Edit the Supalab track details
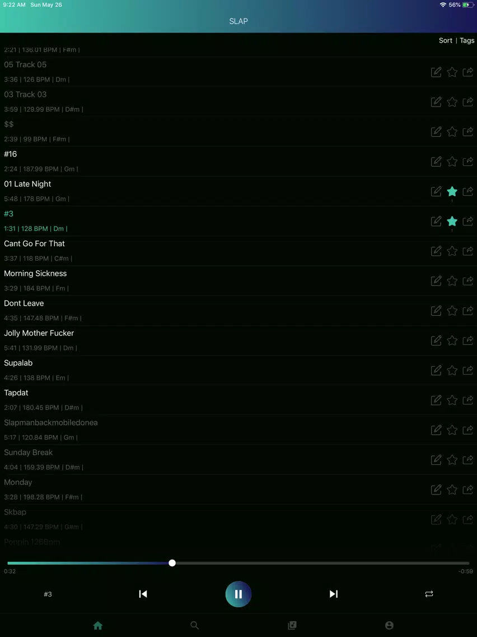 436,370
